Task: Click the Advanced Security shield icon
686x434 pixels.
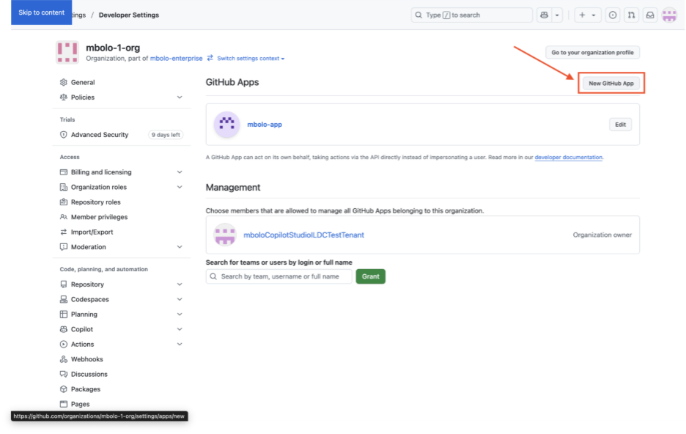Action: pos(62,135)
